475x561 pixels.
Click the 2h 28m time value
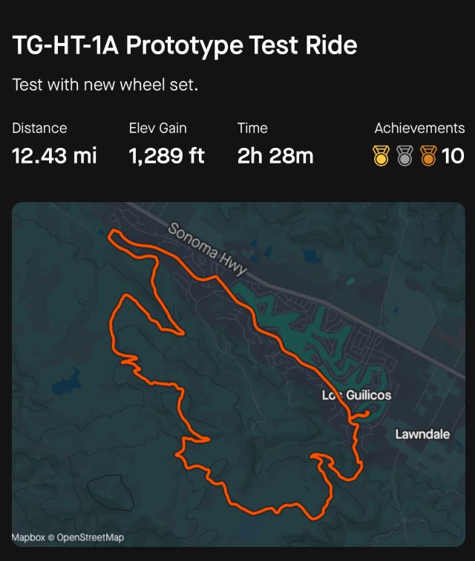275,156
